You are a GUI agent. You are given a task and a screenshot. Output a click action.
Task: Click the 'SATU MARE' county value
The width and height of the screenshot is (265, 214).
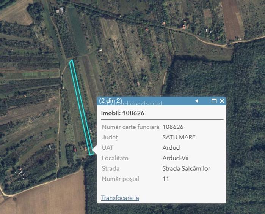click(x=179, y=137)
